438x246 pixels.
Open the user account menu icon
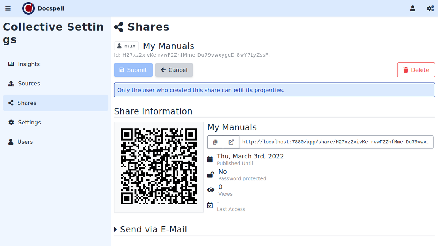click(412, 8)
